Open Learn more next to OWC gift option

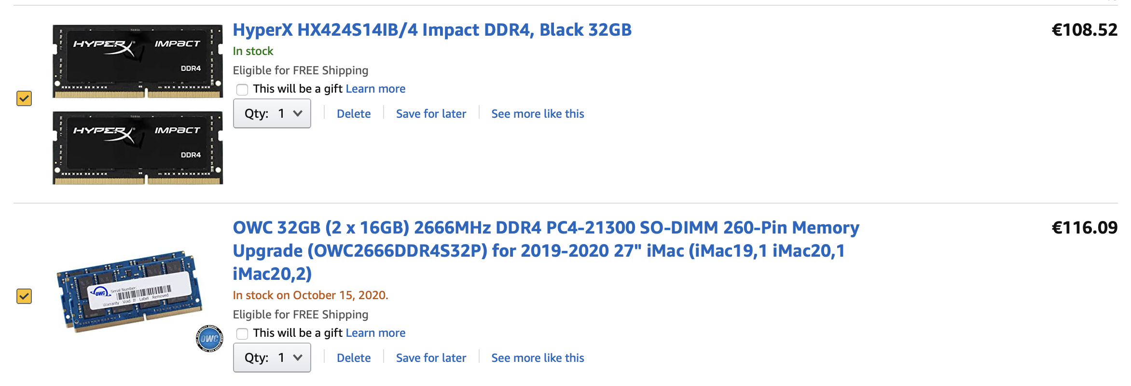click(x=375, y=333)
